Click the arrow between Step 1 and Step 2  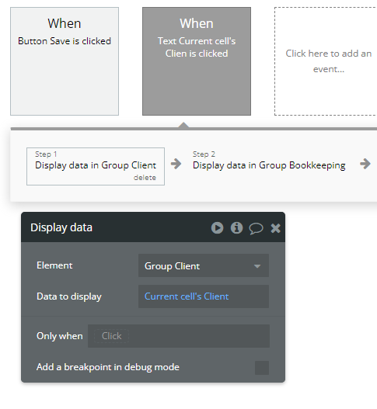click(176, 164)
